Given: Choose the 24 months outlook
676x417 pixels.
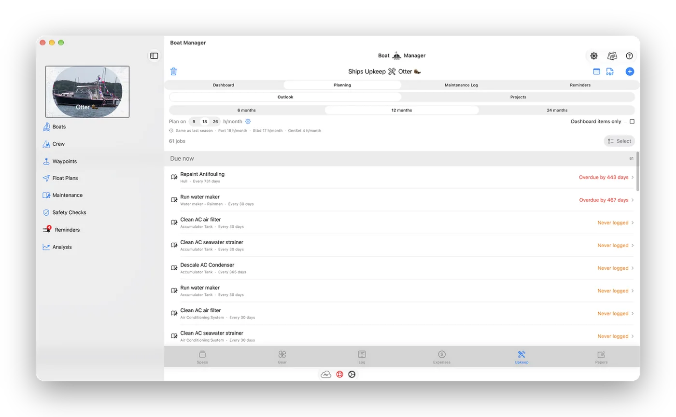Looking at the screenshot, I should [x=557, y=110].
